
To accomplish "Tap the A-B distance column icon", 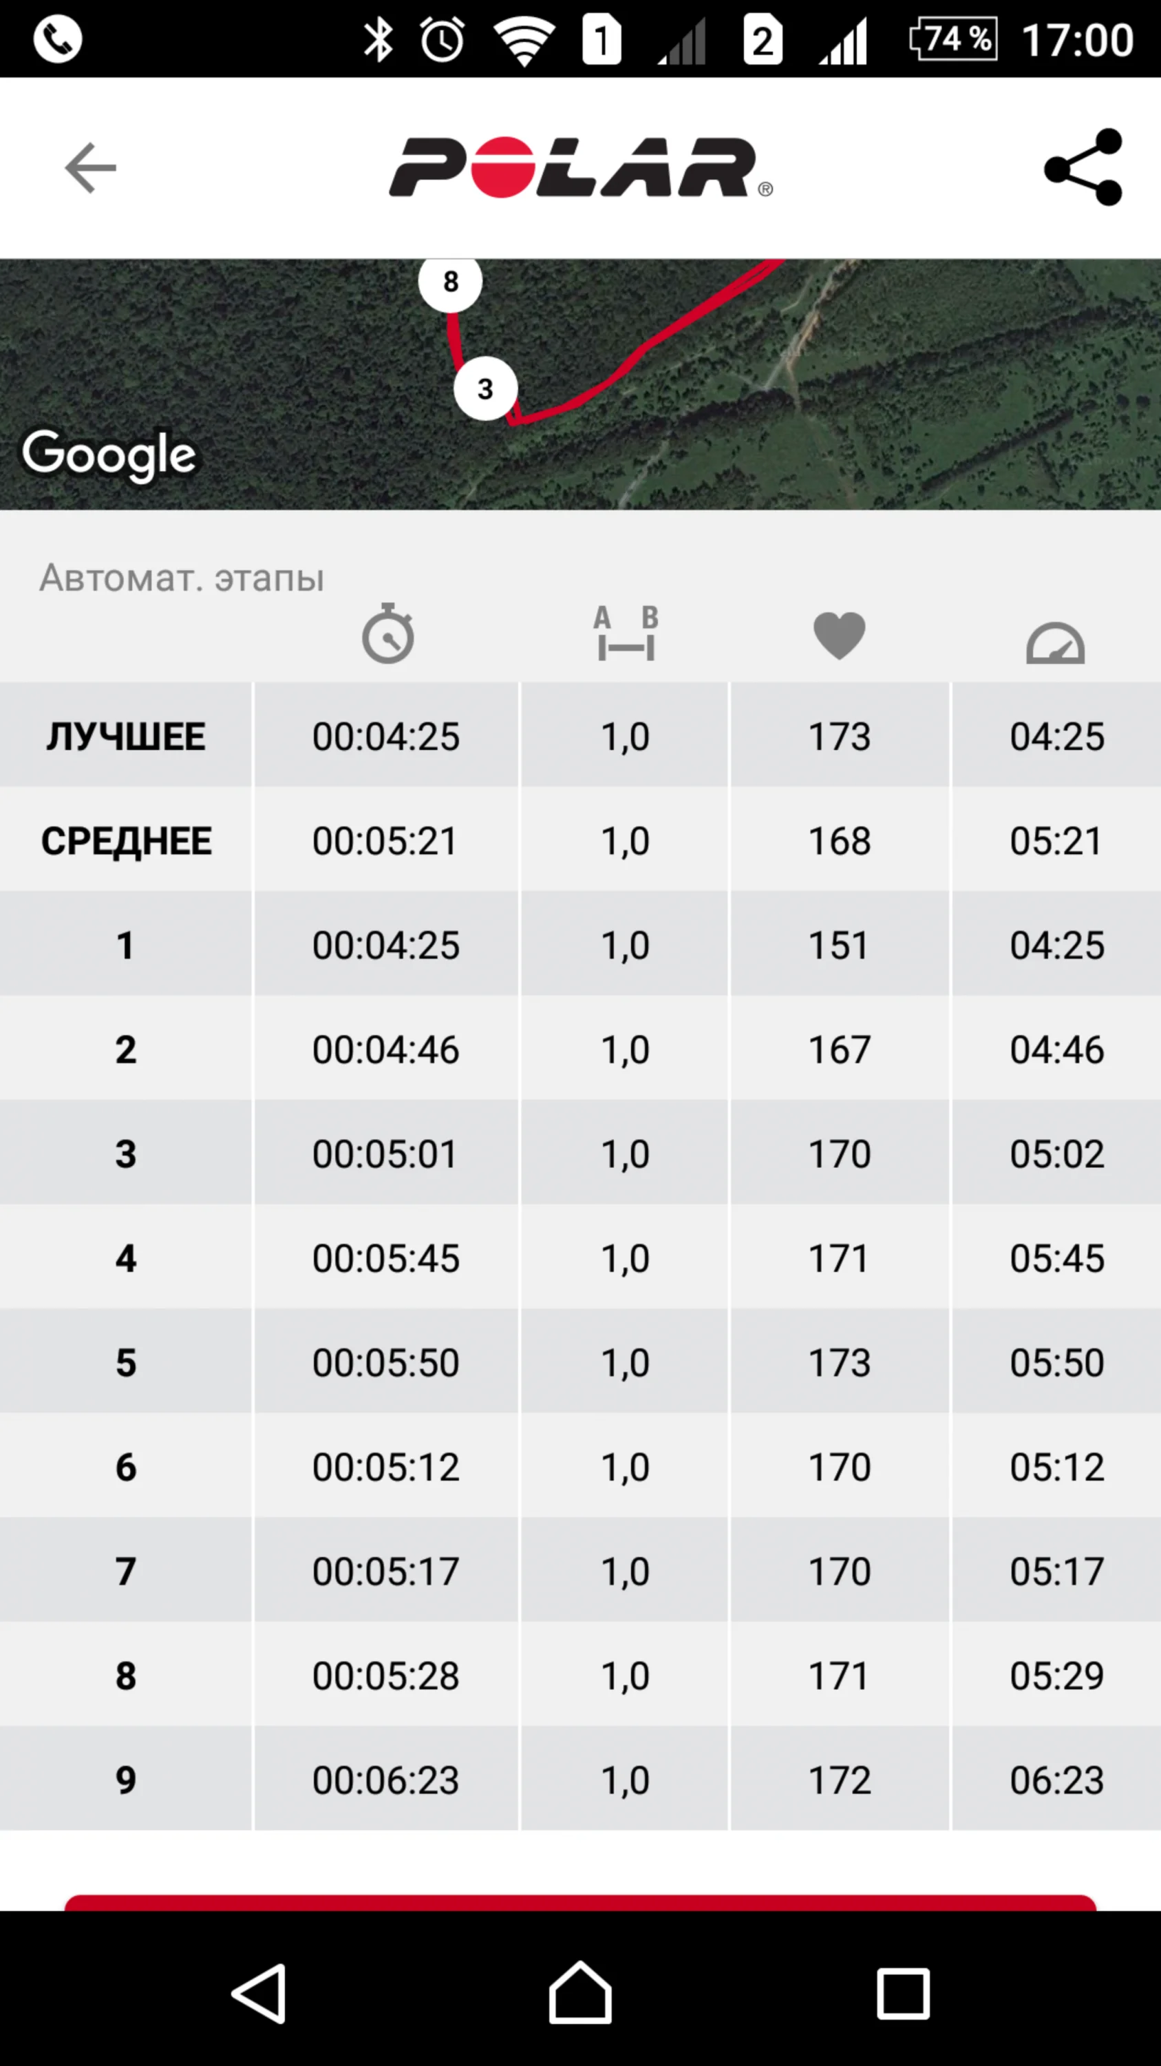I will point(626,634).
